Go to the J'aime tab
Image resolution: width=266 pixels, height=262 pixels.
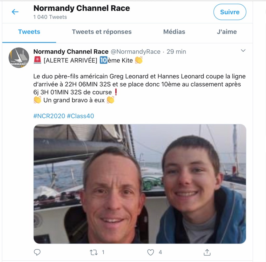pos(227,32)
